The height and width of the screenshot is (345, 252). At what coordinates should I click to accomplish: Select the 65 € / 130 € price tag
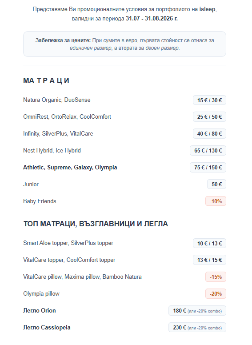coord(208,151)
